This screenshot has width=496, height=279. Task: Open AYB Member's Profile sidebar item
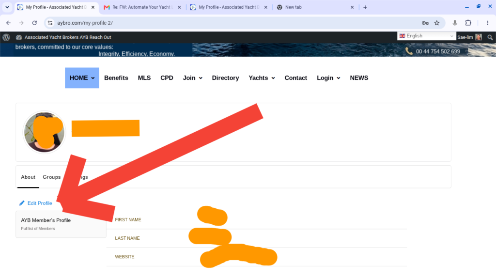[61, 224]
